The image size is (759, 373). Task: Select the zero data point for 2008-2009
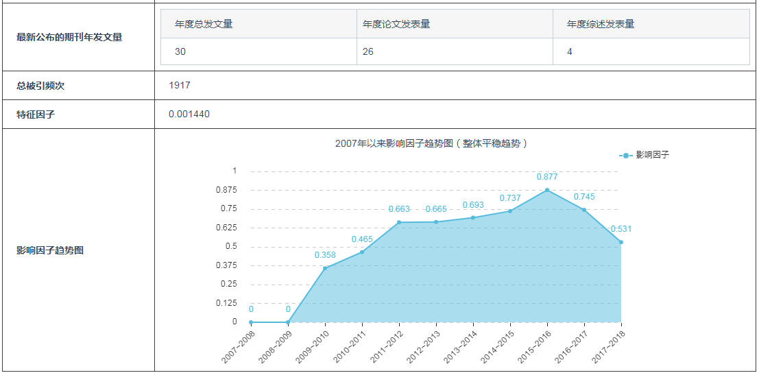(x=288, y=322)
